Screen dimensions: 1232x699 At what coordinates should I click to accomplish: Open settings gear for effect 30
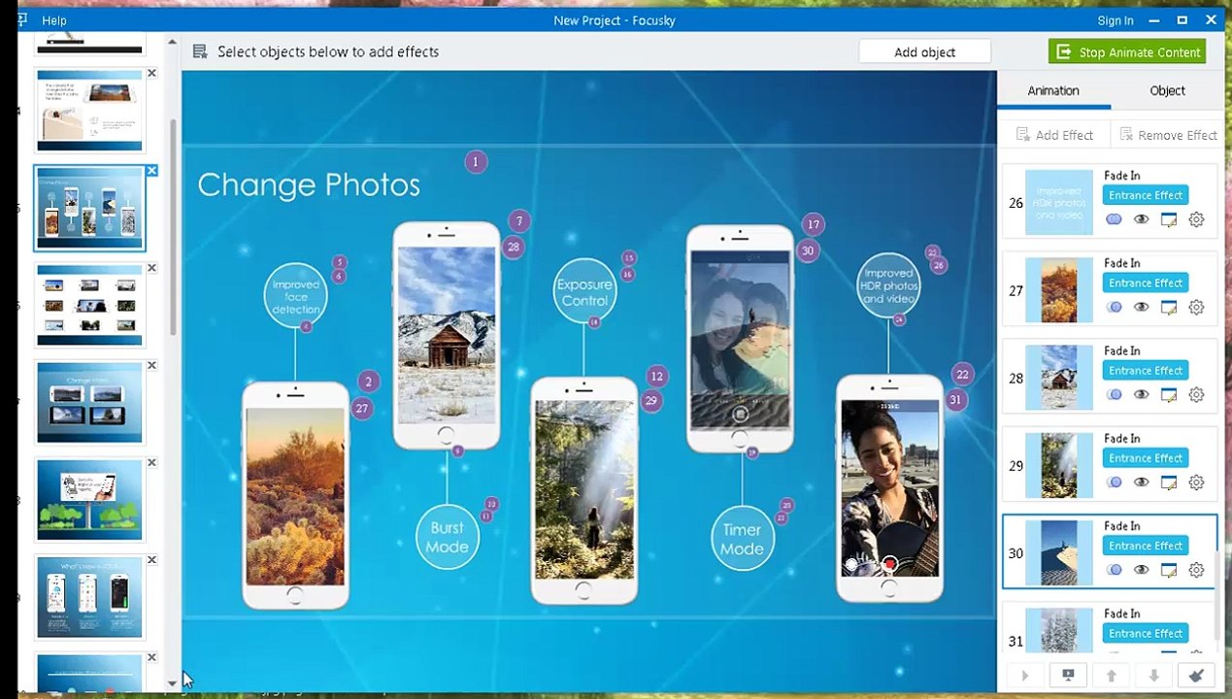[x=1196, y=570]
